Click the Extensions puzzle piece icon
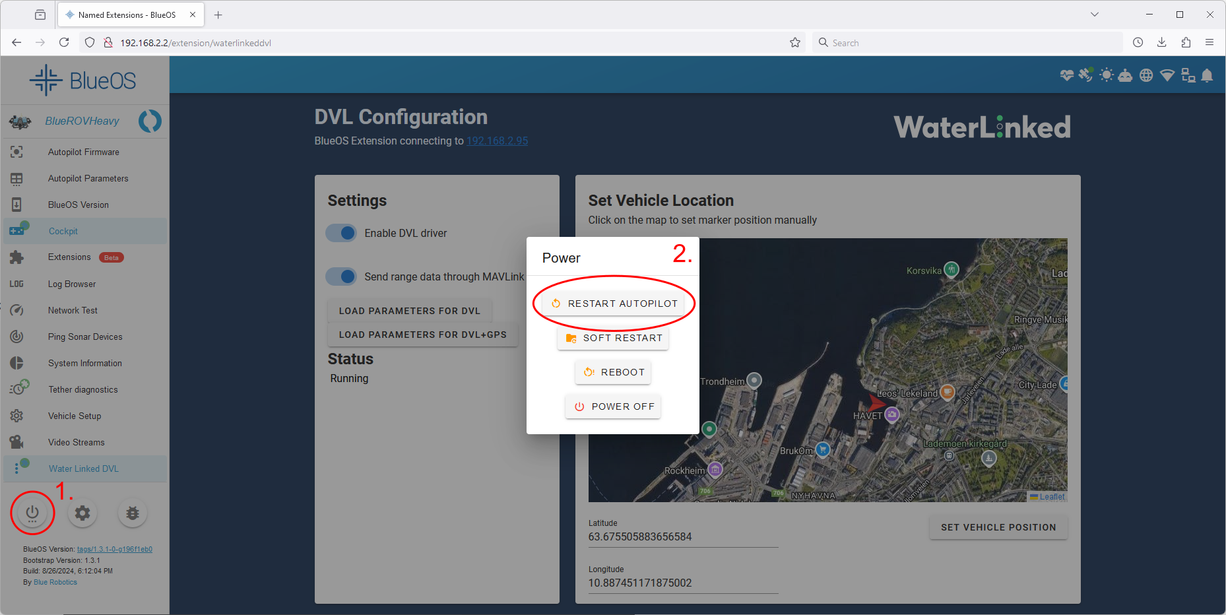Viewport: 1226px width, 615px height. click(16, 257)
